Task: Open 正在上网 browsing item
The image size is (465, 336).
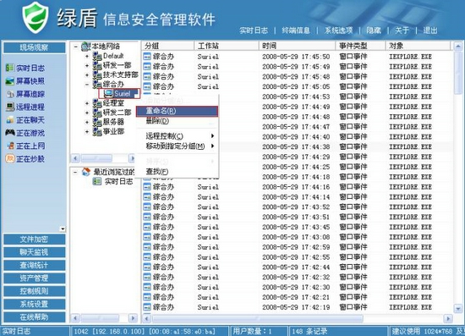Action: [x=25, y=146]
